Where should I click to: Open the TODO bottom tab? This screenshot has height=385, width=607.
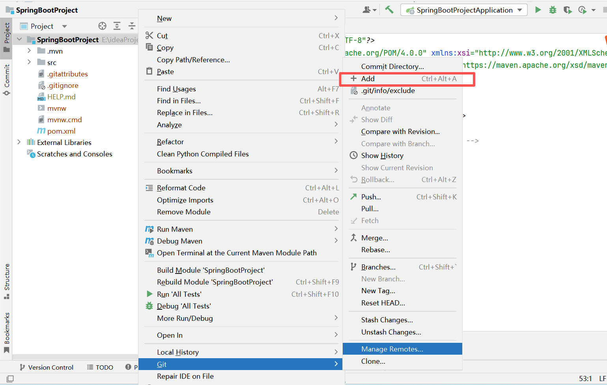100,367
